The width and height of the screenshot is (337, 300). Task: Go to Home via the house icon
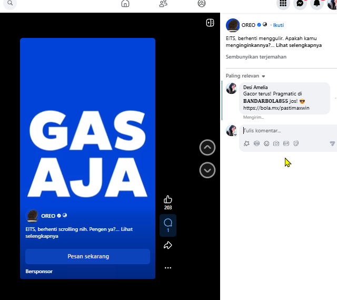pyautogui.click(x=125, y=4)
